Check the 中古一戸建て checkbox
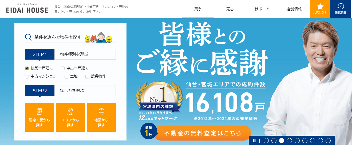Image resolution: width=352 pixels, height=145 pixels. (63, 68)
